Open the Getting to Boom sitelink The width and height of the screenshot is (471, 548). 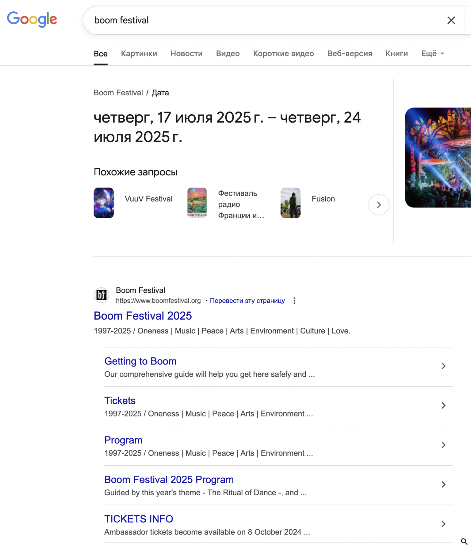coord(140,361)
